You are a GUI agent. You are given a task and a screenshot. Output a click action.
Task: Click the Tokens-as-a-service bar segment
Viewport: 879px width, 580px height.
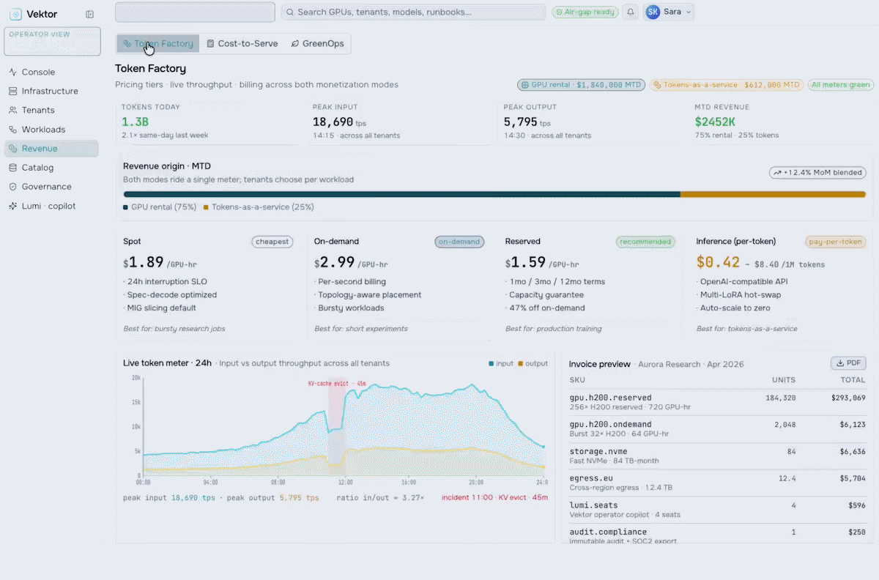coord(773,194)
